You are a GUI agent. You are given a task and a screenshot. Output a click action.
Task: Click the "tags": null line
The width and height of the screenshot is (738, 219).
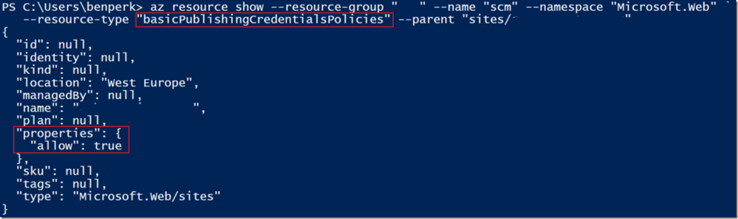pos(62,183)
